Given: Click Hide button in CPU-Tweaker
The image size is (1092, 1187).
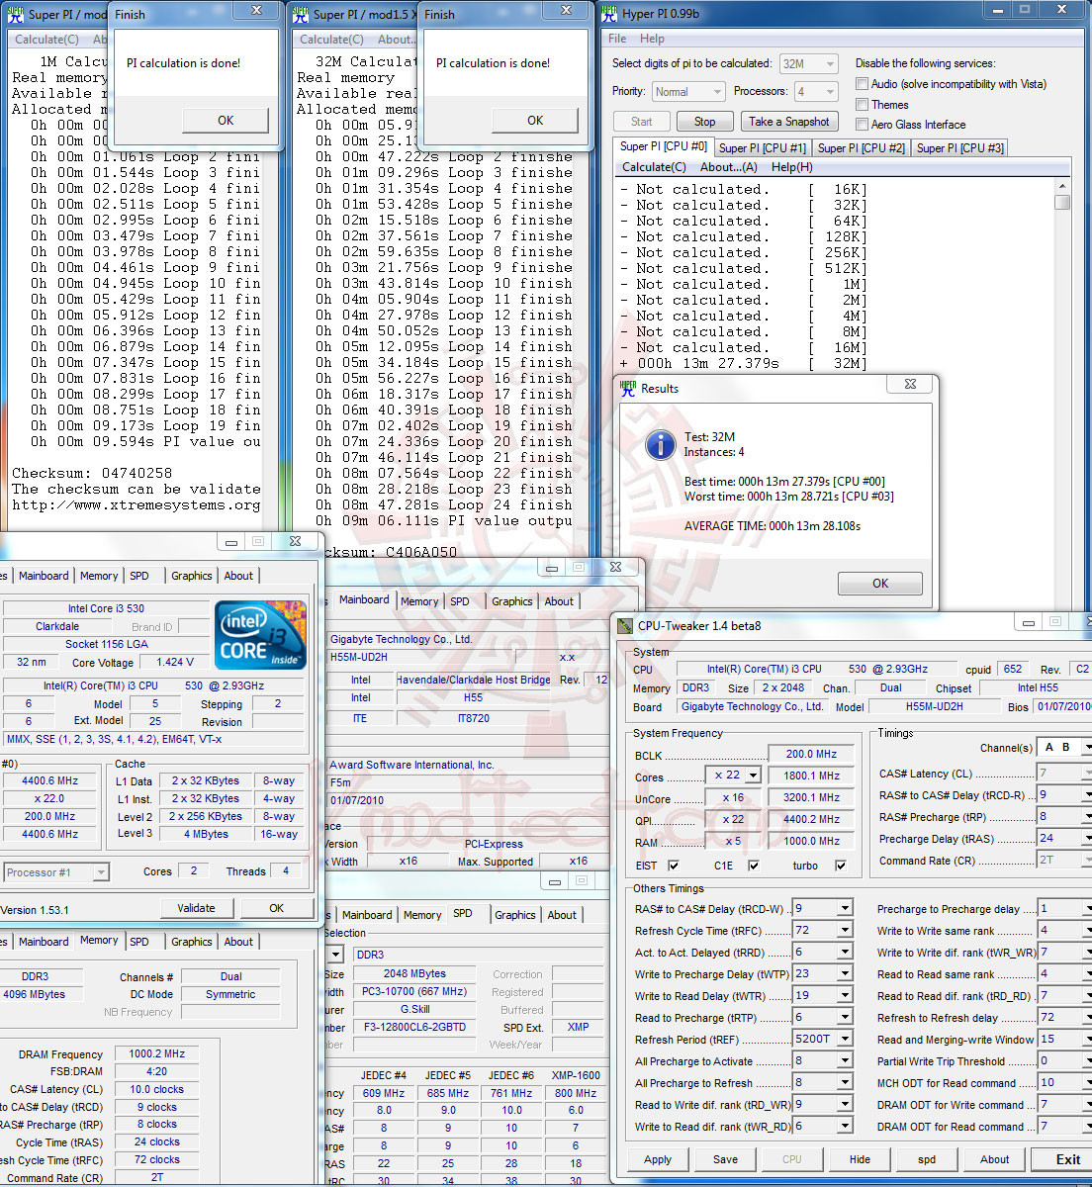Looking at the screenshot, I should [860, 1159].
